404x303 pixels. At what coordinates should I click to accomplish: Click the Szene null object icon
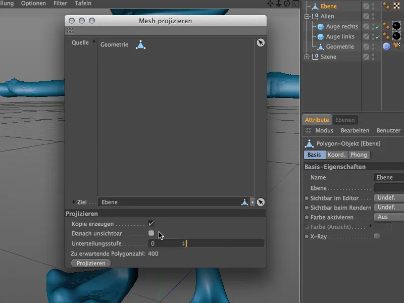click(x=315, y=57)
